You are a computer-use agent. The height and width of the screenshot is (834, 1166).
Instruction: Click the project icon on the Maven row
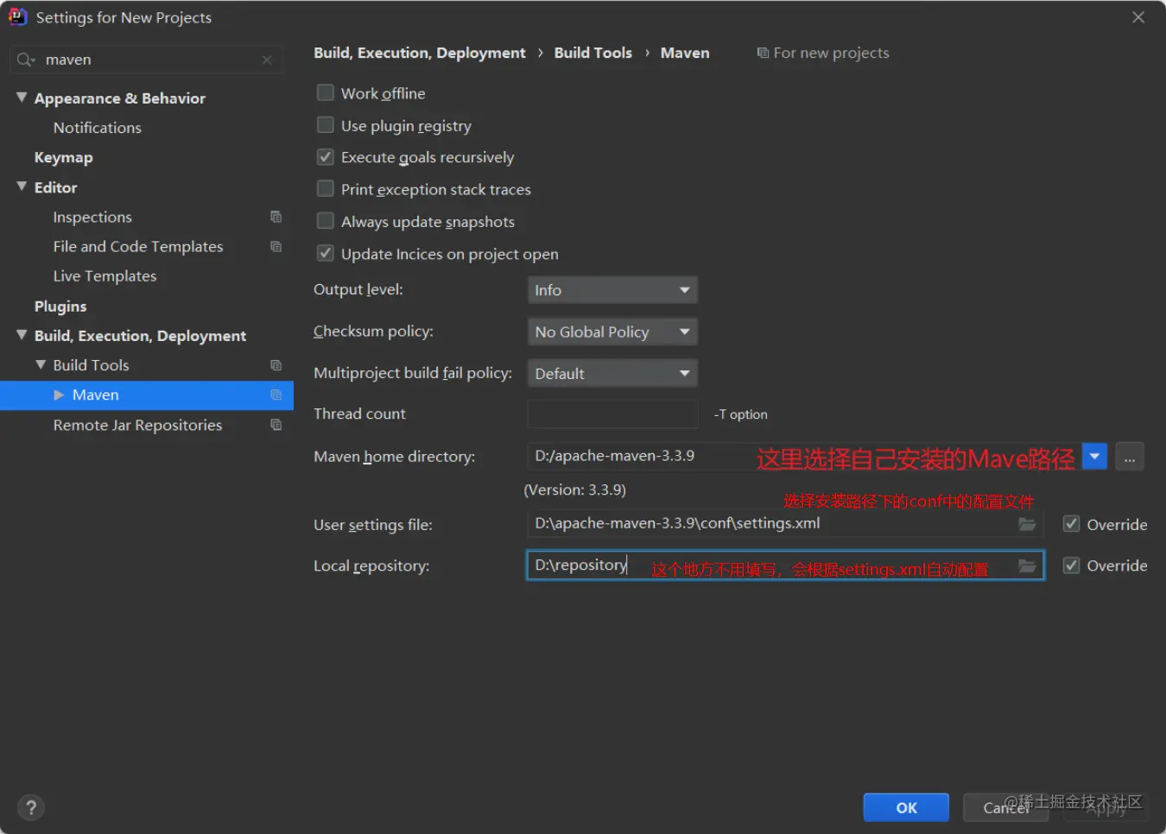[276, 395]
